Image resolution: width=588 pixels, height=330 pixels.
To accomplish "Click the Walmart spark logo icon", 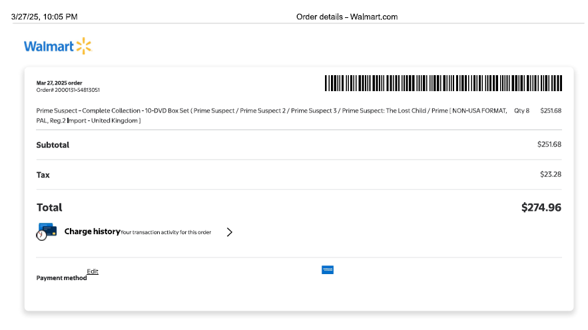I will point(84,46).
